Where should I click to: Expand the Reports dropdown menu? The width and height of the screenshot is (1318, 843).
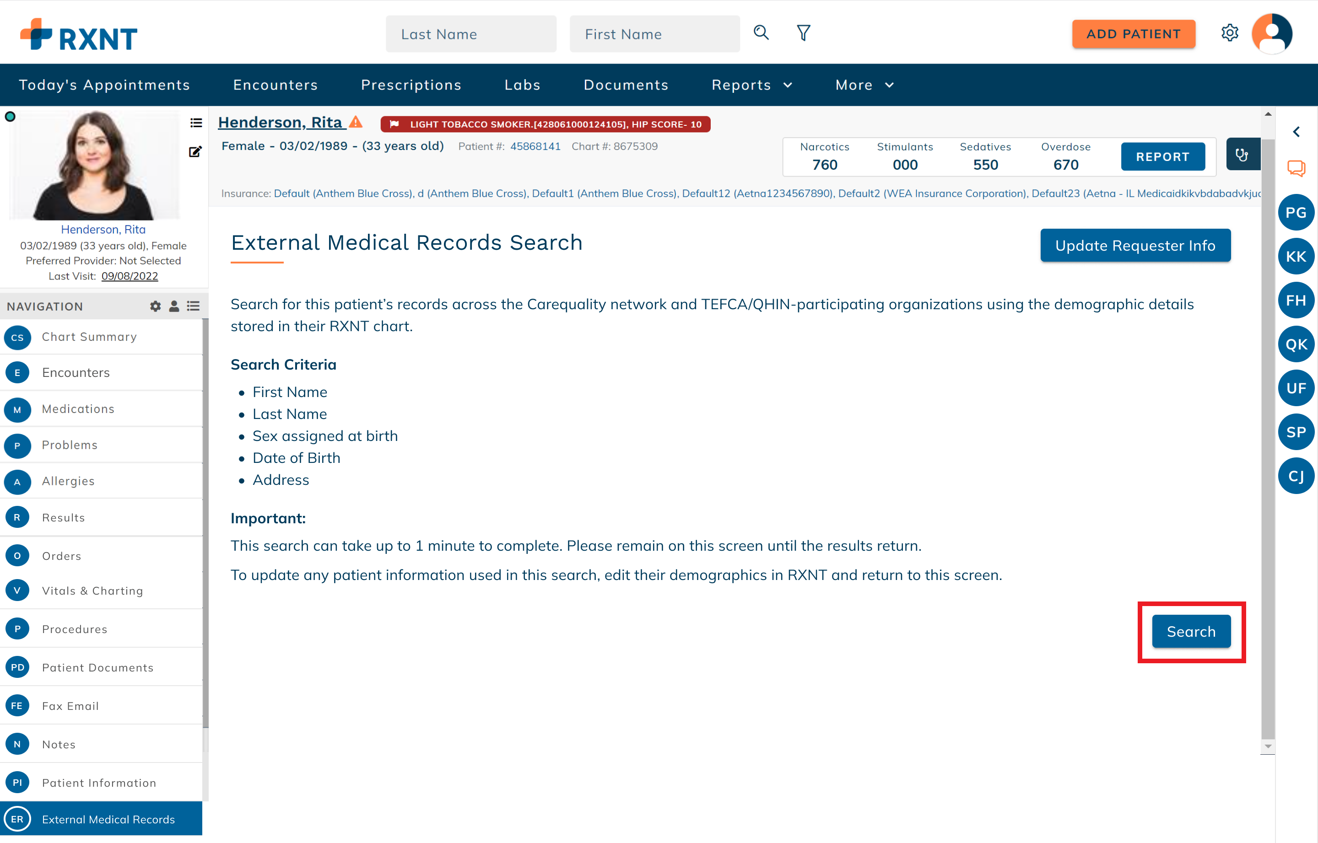(x=752, y=85)
